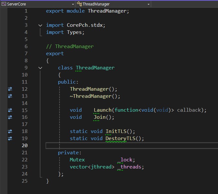This screenshot has height=194, width=218.
Task: Click the 'Join' method name
Action: coord(99,117)
